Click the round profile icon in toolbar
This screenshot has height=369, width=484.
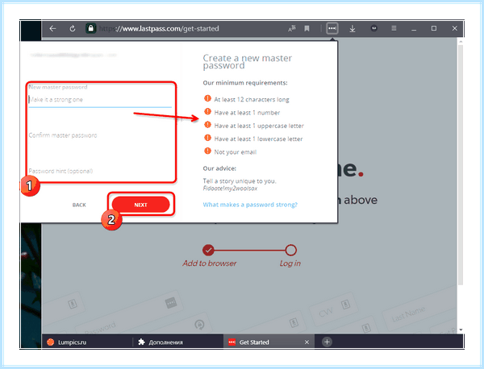click(x=373, y=28)
